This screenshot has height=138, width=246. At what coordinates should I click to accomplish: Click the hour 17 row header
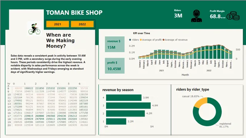(9, 116)
